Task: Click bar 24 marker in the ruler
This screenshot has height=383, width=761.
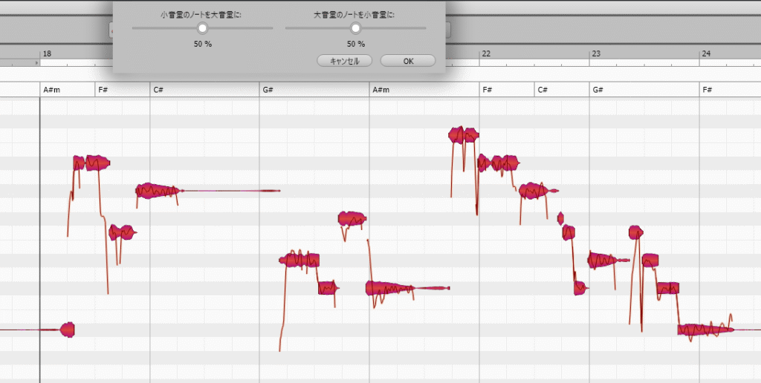Action: pyautogui.click(x=706, y=54)
